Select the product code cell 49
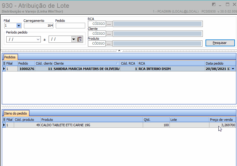The width and height of the screenshot is (237, 166). pyautogui.click(x=27, y=125)
